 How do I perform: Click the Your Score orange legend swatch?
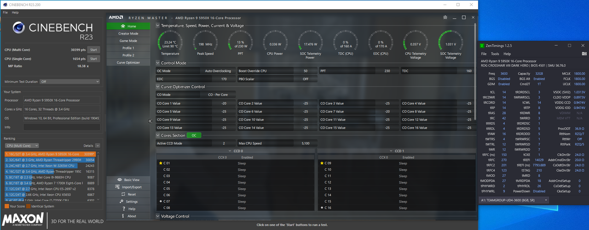6,206
